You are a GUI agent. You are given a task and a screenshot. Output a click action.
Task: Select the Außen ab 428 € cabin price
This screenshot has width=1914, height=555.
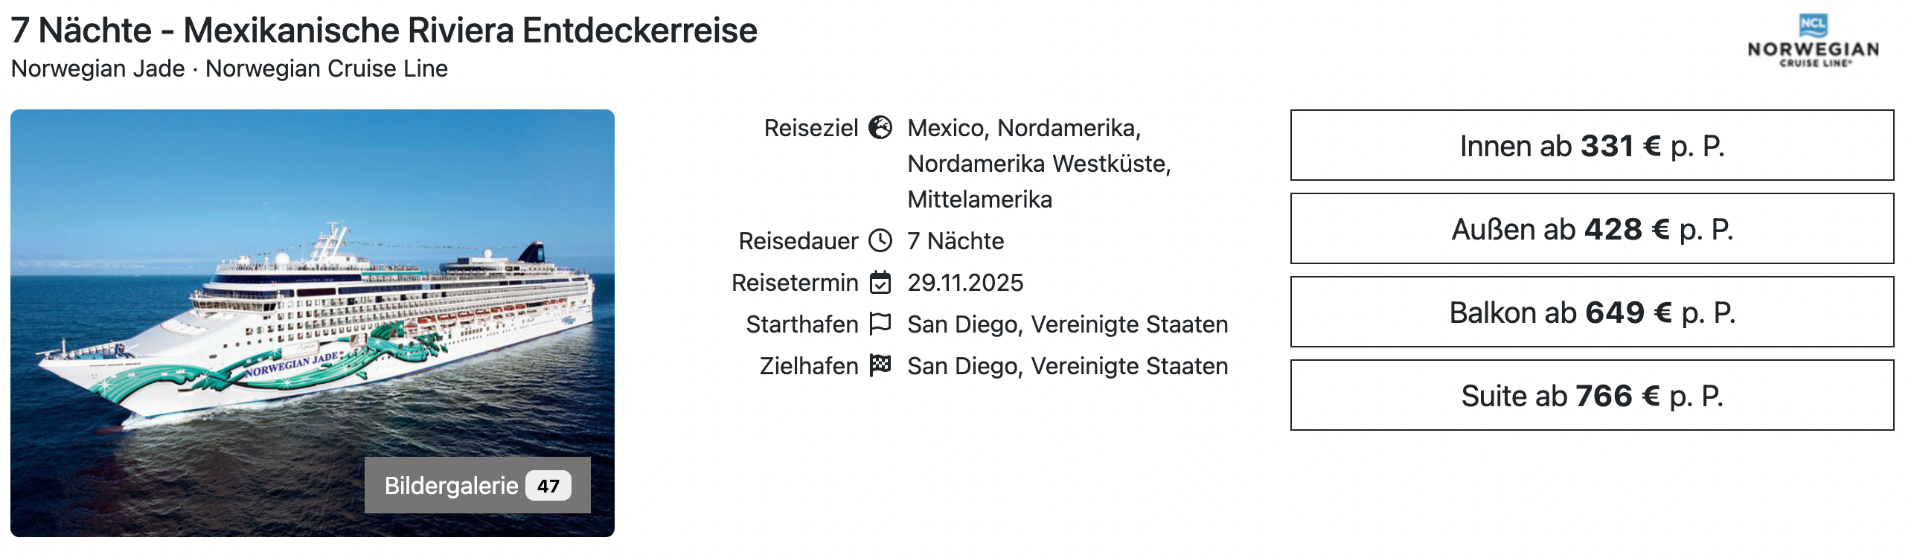[x=1592, y=229]
